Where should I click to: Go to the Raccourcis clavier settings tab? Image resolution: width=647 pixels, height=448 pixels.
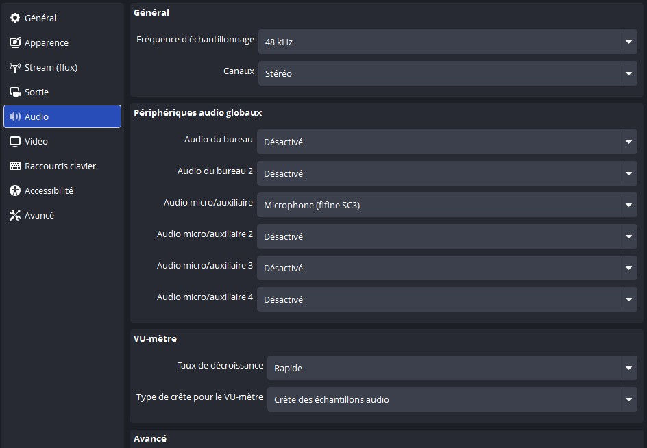coord(60,166)
